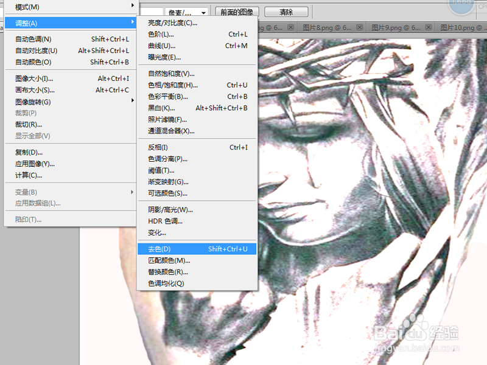
Task: Close the 图片9.png tab
Action: coord(429,27)
